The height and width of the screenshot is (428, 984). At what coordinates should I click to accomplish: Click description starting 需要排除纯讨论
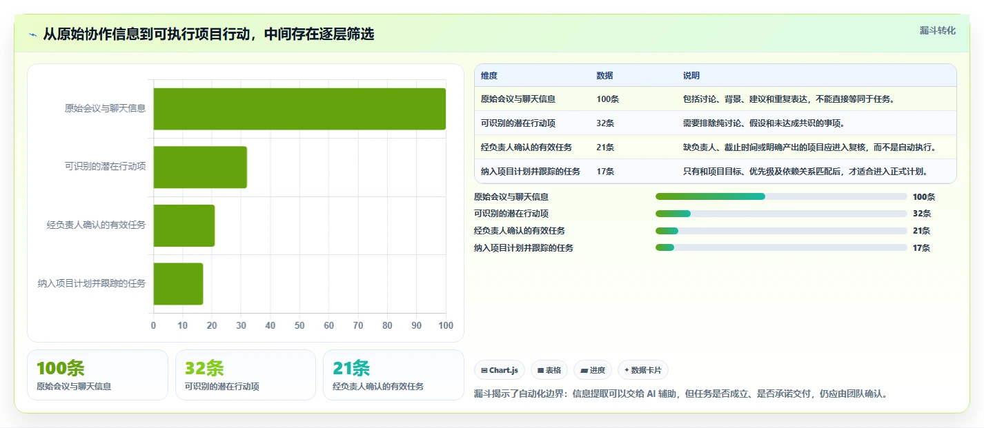[x=764, y=123]
